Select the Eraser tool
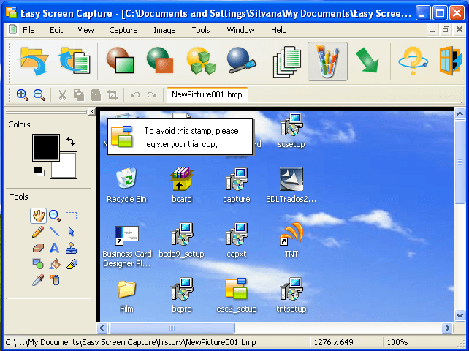This screenshot has width=469, height=351. point(38,248)
